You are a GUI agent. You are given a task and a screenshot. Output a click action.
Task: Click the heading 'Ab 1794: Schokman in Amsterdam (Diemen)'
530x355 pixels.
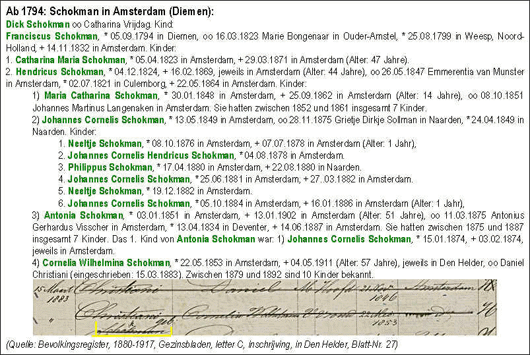click(110, 12)
